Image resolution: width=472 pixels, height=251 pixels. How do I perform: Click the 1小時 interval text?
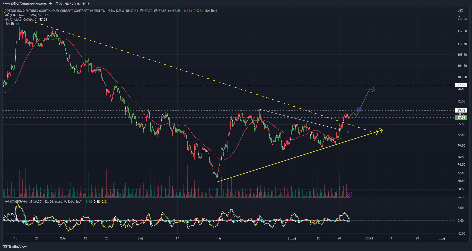pos(110,11)
